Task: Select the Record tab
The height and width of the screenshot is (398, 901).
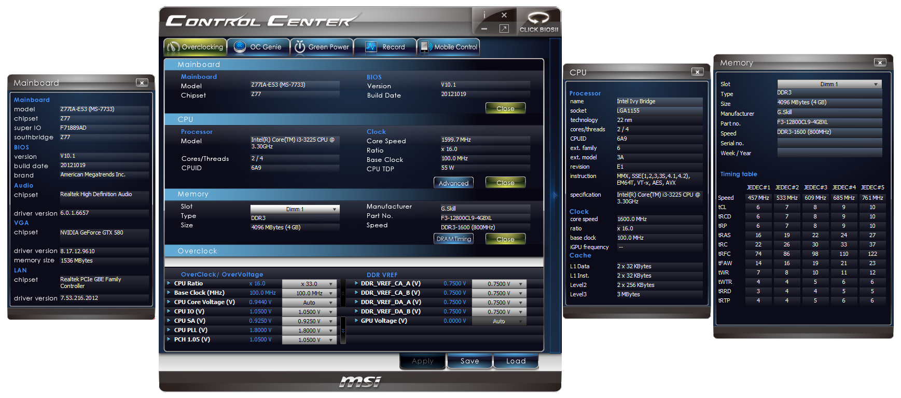Action: (x=385, y=47)
